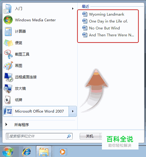The width and height of the screenshot is (146, 157).
Task: Launch the Calculator (计算器) icon
Action: coord(8,31)
